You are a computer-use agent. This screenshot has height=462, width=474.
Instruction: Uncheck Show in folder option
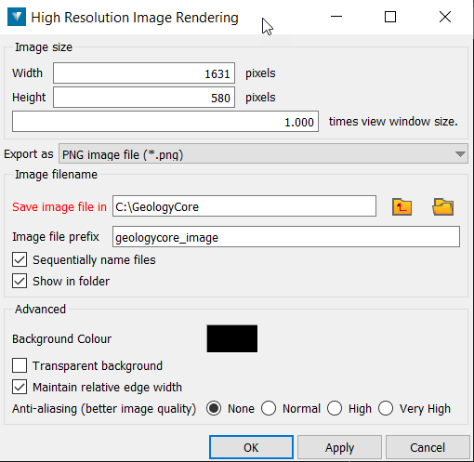(20, 281)
